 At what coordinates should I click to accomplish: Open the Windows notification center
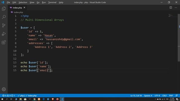[177, 99]
